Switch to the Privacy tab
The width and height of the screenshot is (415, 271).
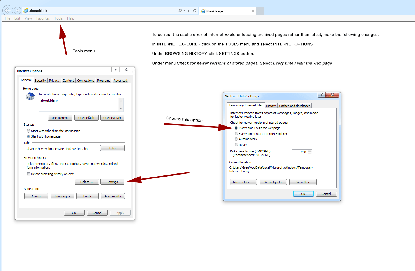coord(54,81)
